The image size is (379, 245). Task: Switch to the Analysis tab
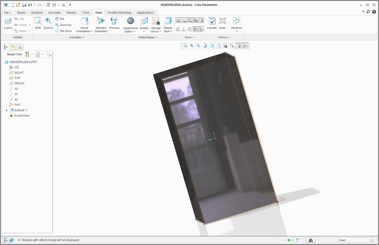point(37,13)
